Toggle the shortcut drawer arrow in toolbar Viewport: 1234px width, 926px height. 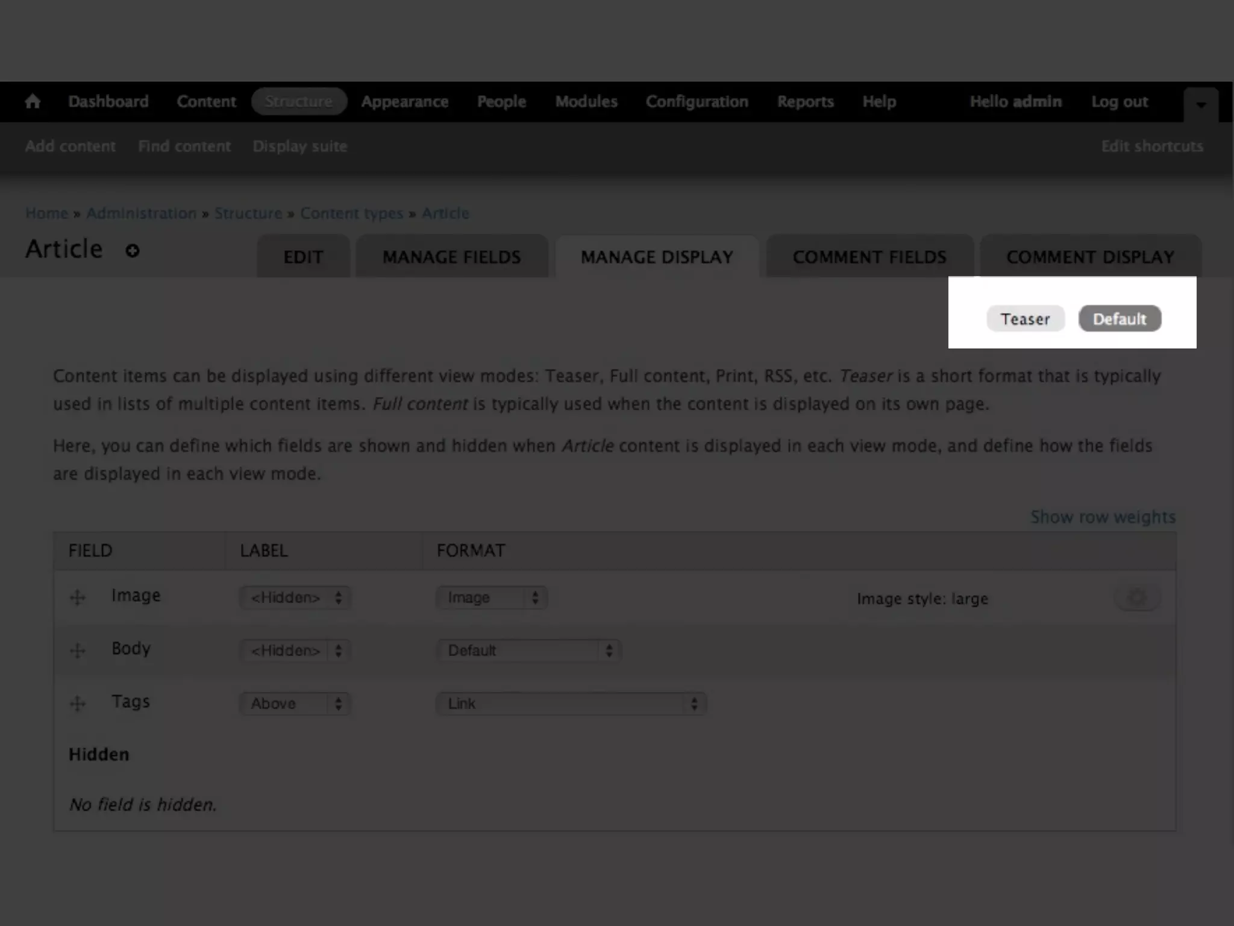click(1200, 105)
